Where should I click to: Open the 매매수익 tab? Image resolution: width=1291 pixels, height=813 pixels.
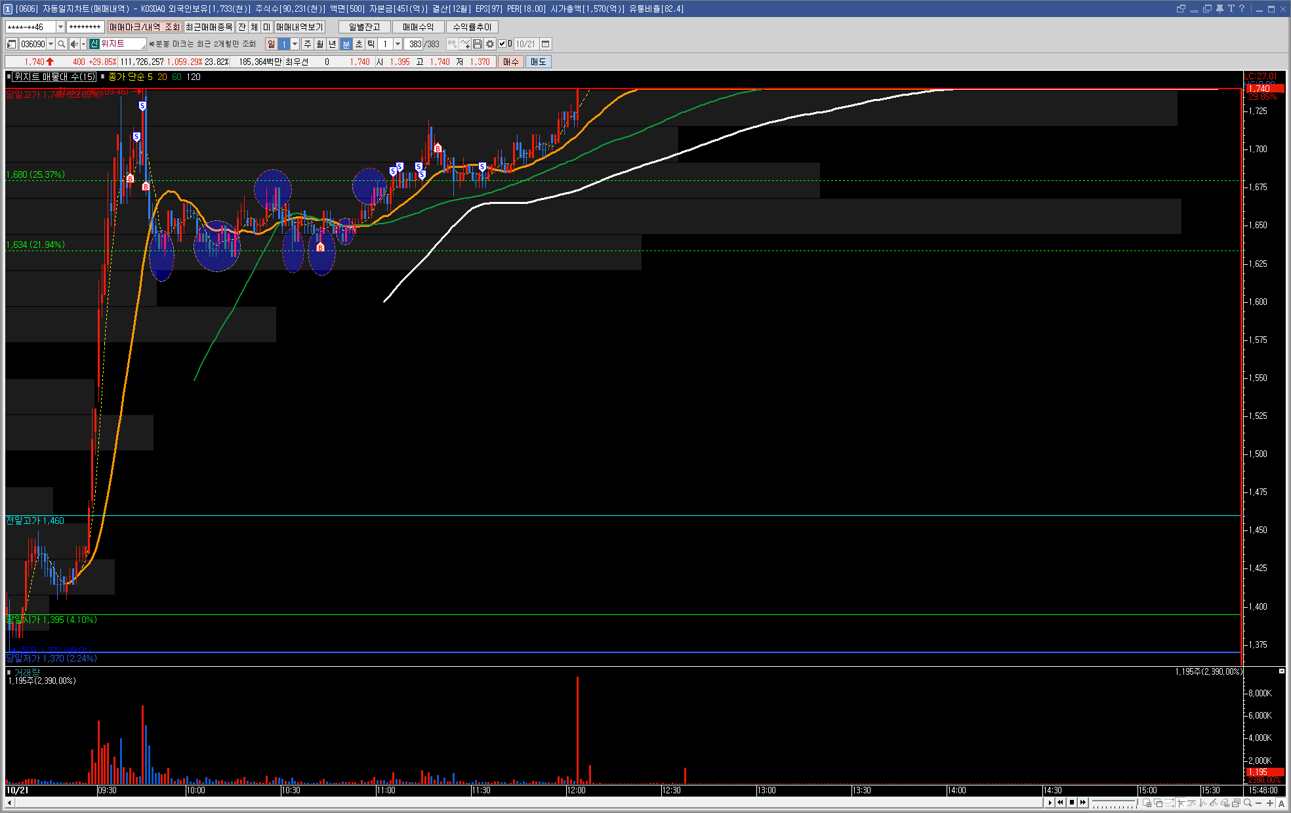[418, 27]
